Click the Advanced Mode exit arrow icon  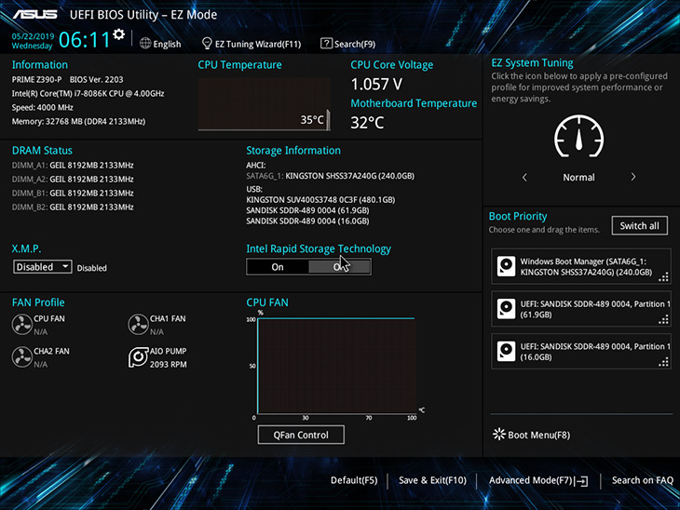tap(582, 481)
